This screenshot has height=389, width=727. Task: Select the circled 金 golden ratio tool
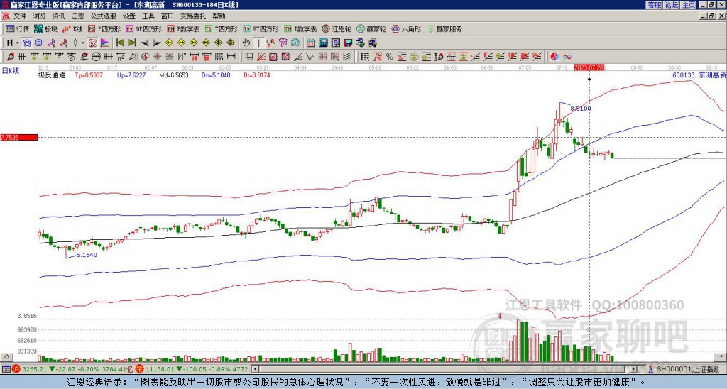414,57
